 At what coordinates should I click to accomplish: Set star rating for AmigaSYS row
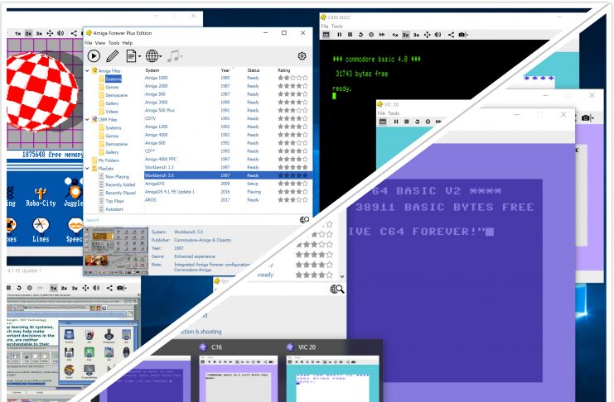pyautogui.click(x=292, y=184)
